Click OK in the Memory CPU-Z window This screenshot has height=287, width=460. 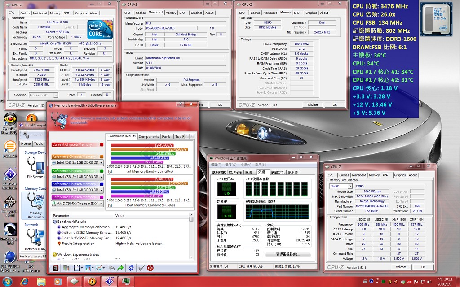tap(335, 104)
